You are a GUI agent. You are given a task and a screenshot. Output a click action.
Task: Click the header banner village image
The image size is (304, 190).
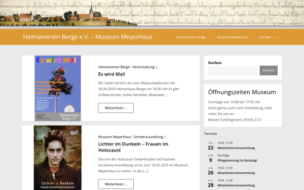[x=152, y=13]
